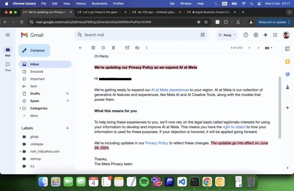Open Google Calendar side panel
Viewport: 294px width, 191px height.
[x=287, y=49]
